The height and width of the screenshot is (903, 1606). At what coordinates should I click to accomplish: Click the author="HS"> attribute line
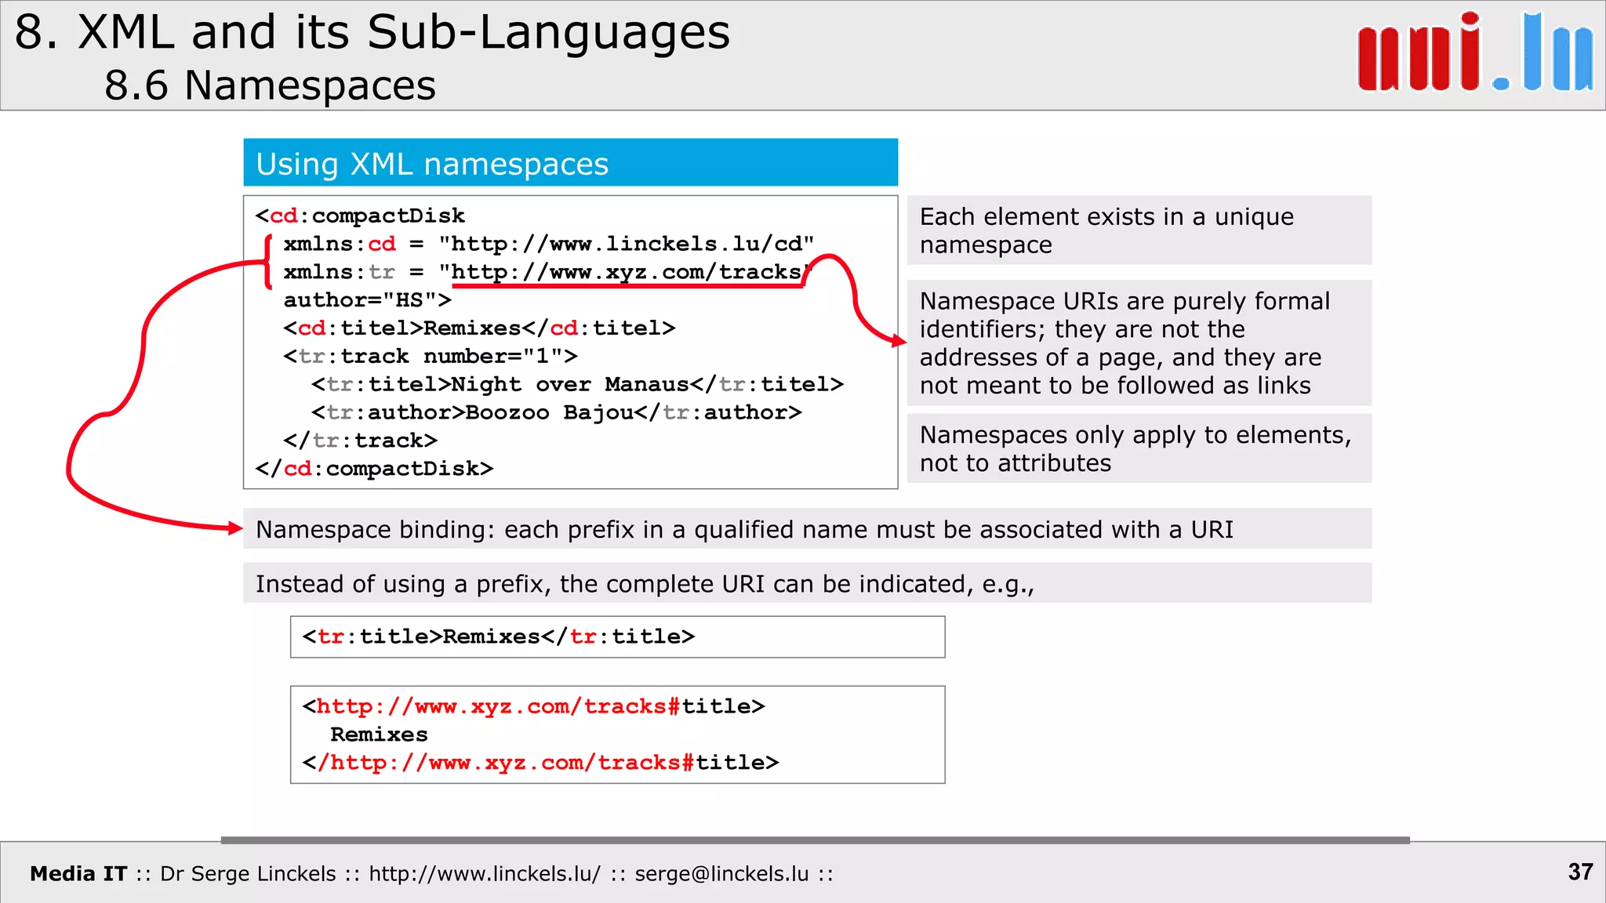pyautogui.click(x=367, y=300)
